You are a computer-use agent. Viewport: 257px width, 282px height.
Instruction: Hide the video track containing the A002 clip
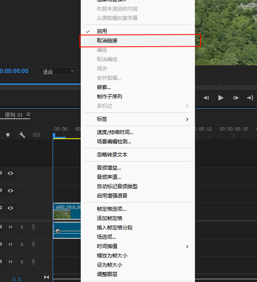(11, 208)
